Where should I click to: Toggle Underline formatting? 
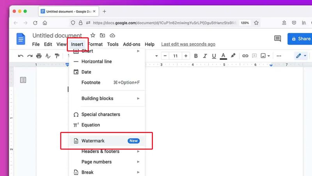[x=214, y=56]
